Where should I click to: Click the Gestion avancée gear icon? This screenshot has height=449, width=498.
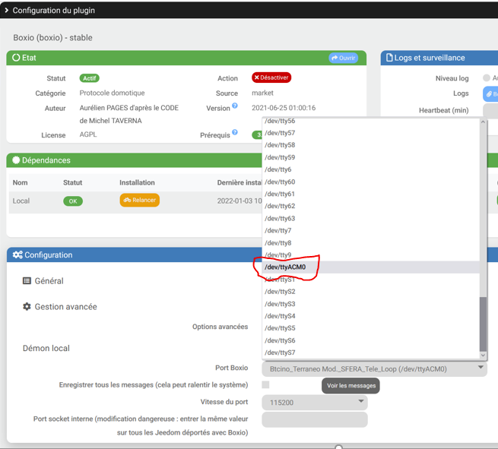tap(27, 306)
